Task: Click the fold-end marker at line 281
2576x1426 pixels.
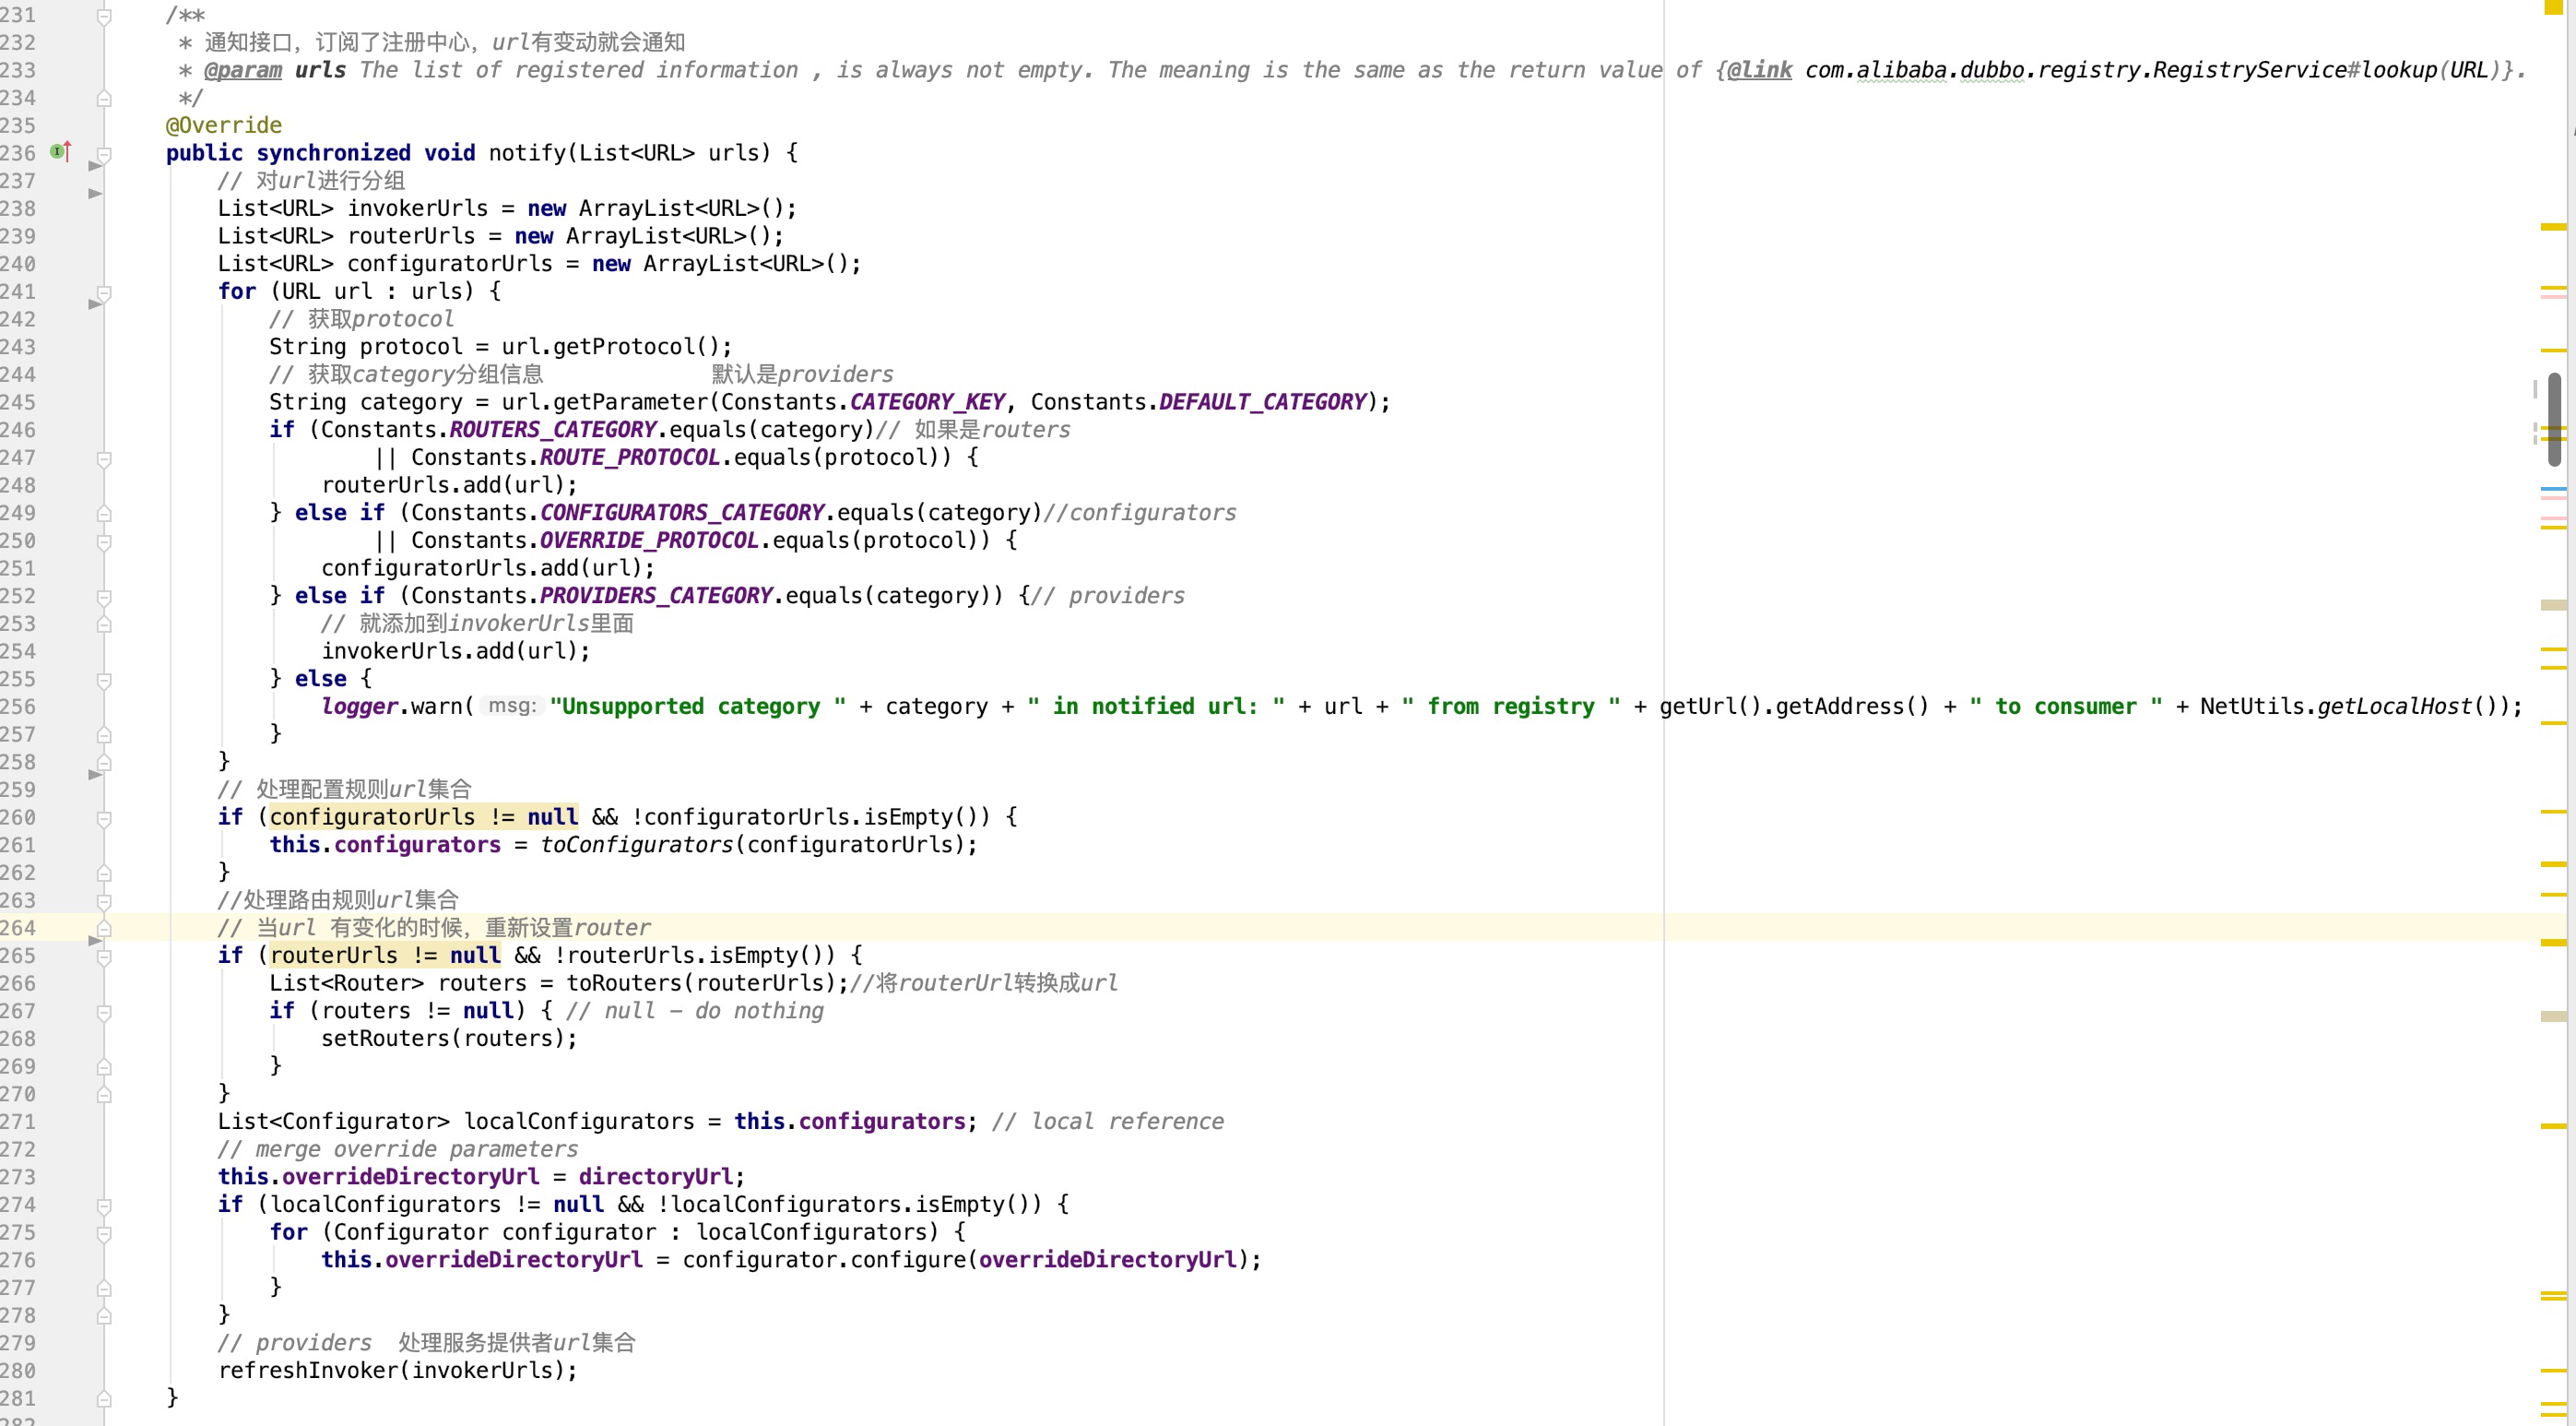Action: coord(104,1398)
